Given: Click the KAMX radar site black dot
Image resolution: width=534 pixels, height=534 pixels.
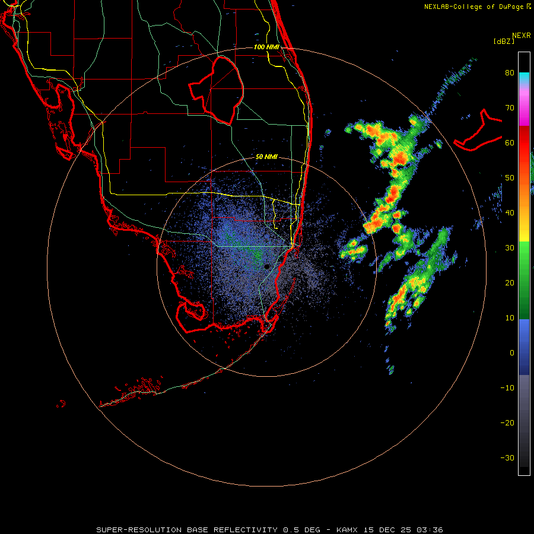Looking at the screenshot, I should pyautogui.click(x=267, y=266).
